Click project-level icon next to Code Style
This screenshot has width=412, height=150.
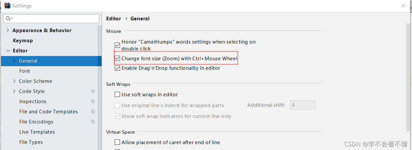(x=93, y=91)
